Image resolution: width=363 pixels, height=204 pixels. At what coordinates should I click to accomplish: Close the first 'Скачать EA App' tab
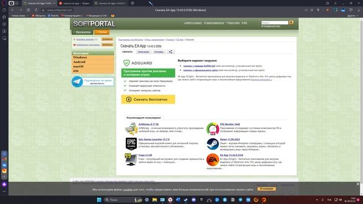pyautogui.click(x=54, y=3)
